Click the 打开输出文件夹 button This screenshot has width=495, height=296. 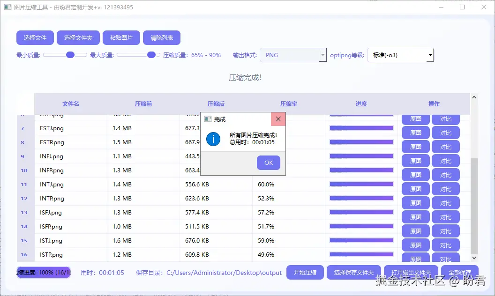click(x=411, y=272)
